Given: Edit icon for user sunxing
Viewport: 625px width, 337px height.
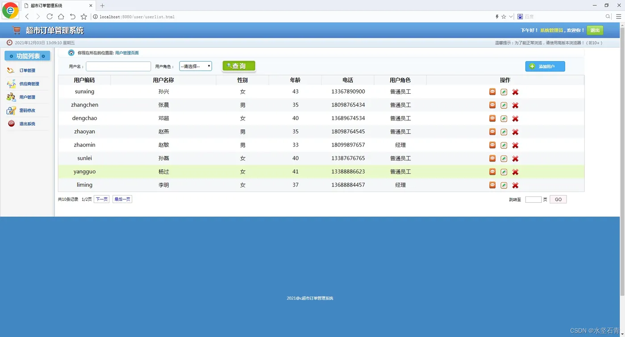Looking at the screenshot, I should [x=504, y=92].
